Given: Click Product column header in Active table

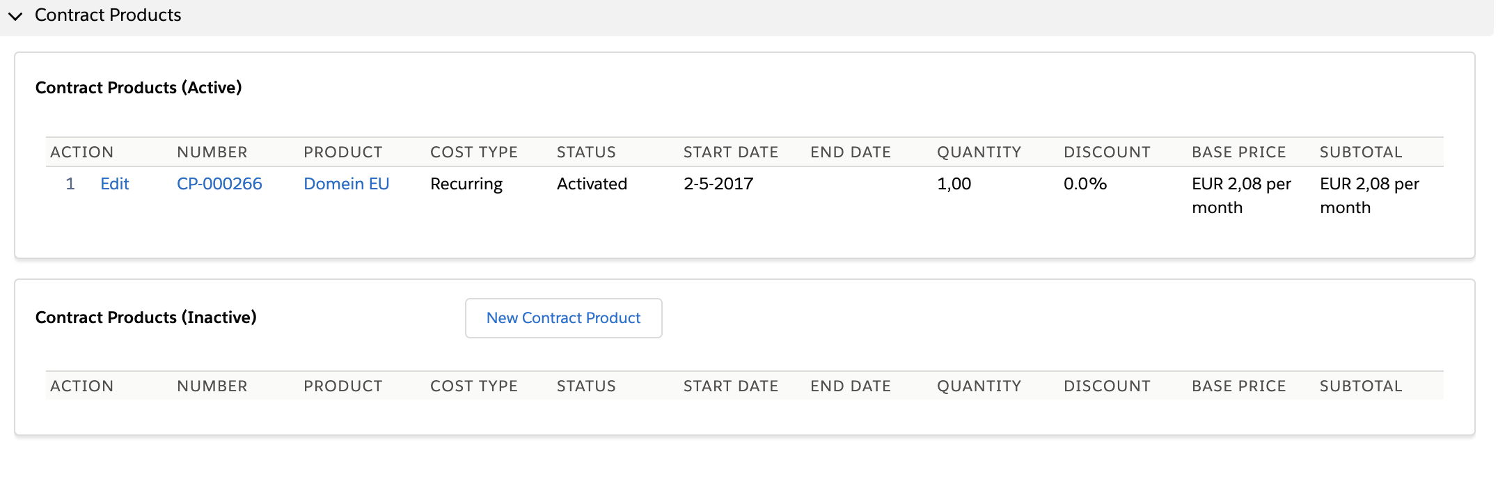Looking at the screenshot, I should 343,152.
